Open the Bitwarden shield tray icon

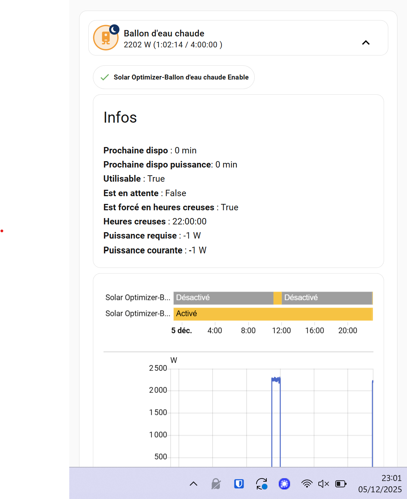(239, 484)
